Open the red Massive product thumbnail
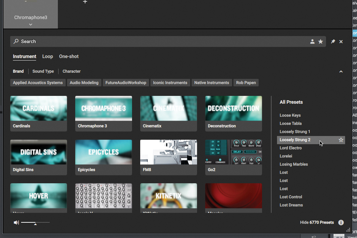 233,198
